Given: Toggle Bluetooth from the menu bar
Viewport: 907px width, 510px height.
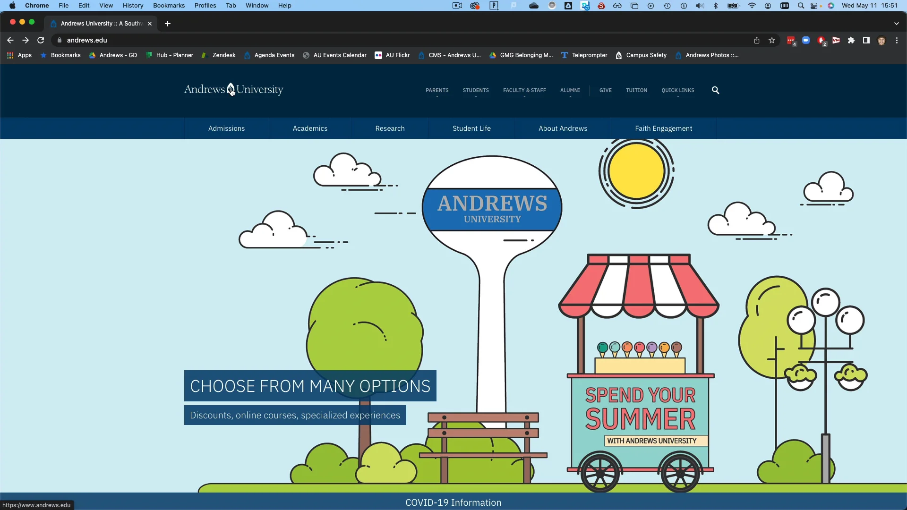Looking at the screenshot, I should point(716,6).
